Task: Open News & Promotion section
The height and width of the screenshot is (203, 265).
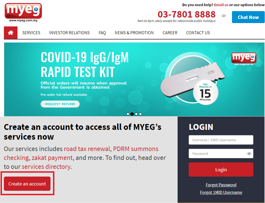Action: 134,33
